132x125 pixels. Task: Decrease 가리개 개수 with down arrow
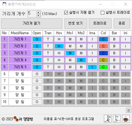pos(38,15)
